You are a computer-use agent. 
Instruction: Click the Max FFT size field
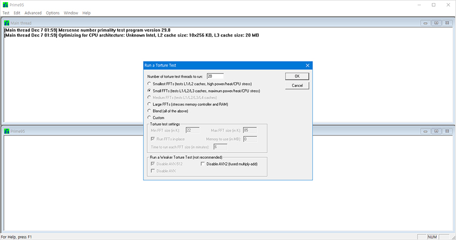(x=250, y=130)
